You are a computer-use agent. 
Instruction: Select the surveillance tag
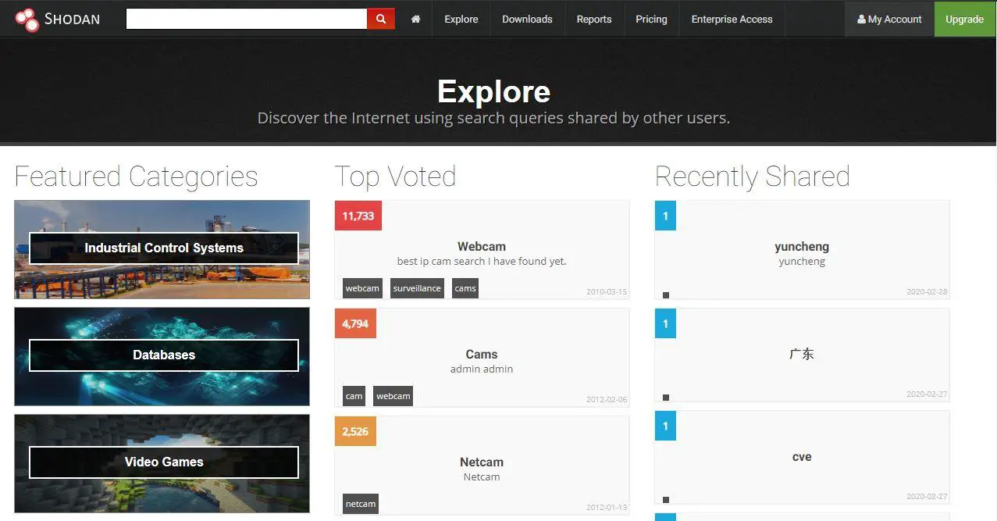417,288
